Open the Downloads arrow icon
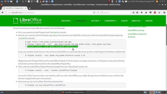The width and height of the screenshot is (167, 94). click(142, 13)
